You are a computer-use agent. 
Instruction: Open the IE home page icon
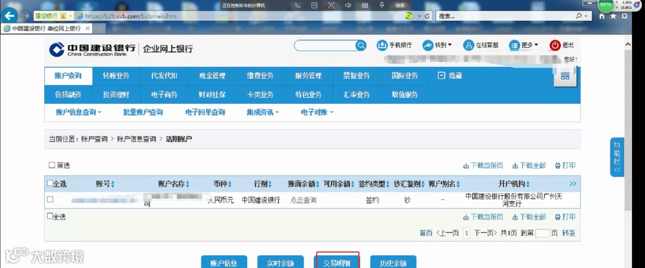pos(602,16)
